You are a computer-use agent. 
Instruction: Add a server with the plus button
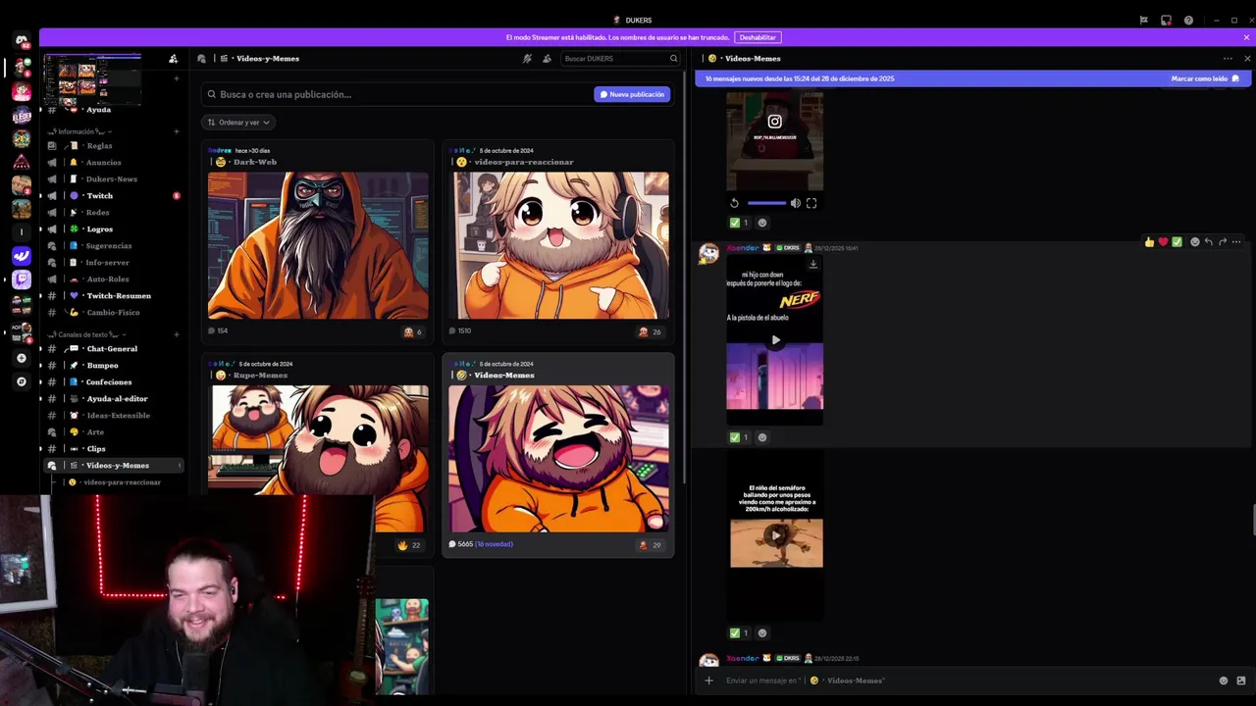click(22, 358)
